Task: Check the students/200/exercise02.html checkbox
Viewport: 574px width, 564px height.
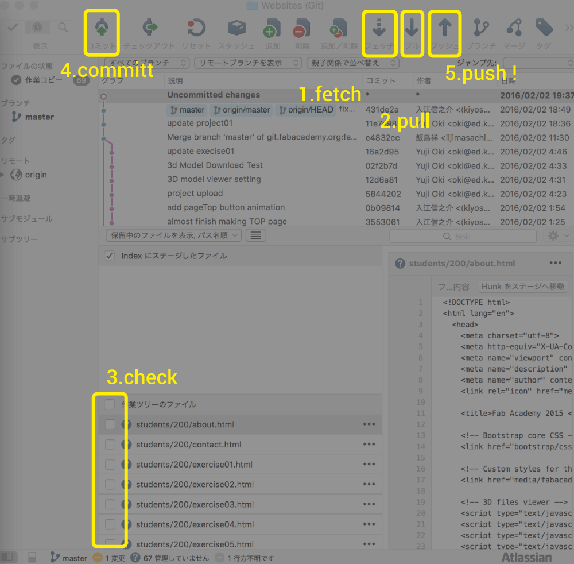Action: [110, 484]
